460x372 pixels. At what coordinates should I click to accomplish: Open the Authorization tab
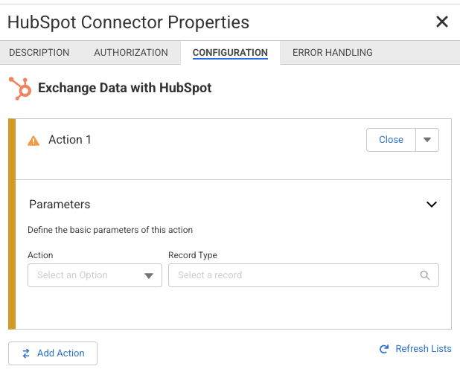click(131, 53)
